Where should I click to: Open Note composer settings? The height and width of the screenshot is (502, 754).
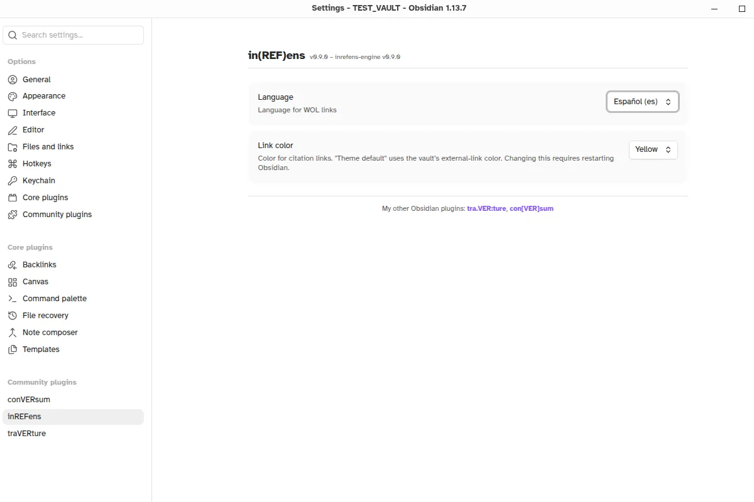pyautogui.click(x=73, y=333)
